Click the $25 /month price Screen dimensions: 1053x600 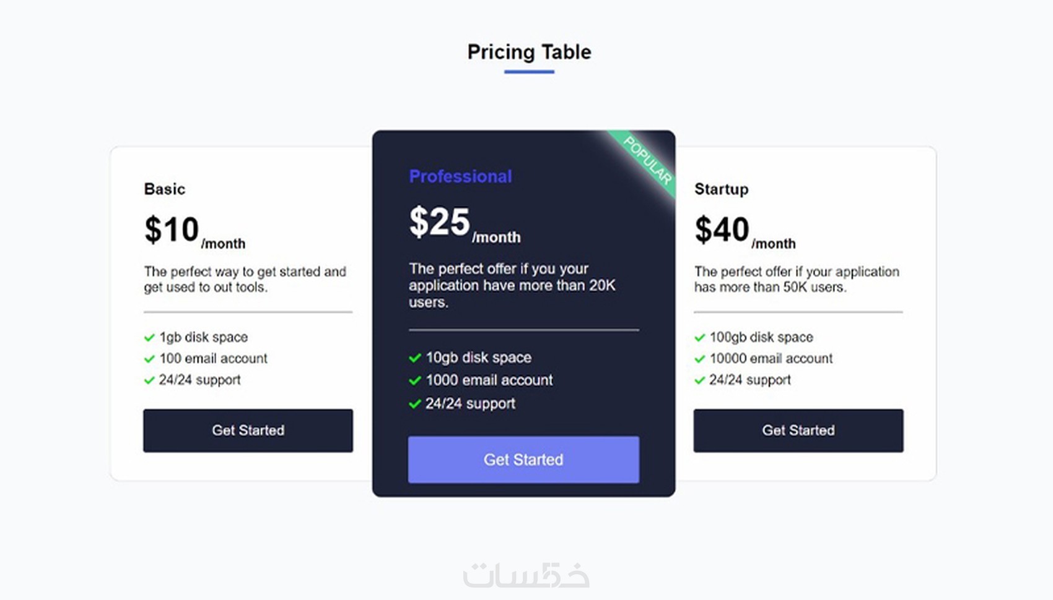(x=465, y=225)
